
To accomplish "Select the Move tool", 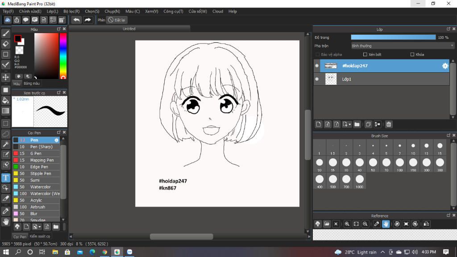I will 5,77.
